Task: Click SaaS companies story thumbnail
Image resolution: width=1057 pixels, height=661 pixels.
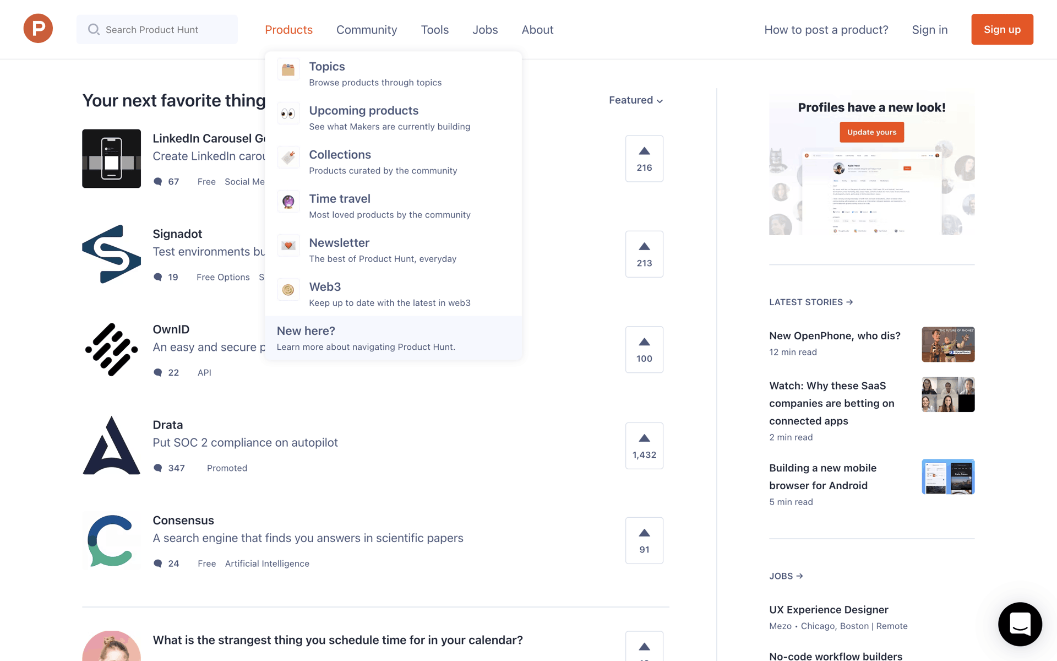Action: (948, 394)
